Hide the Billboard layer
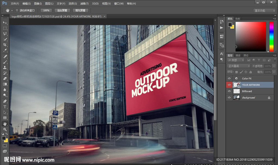The height and width of the screenshot is (165, 278). (229, 91)
